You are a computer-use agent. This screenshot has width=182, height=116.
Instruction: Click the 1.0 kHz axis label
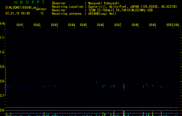tap(2, 52)
